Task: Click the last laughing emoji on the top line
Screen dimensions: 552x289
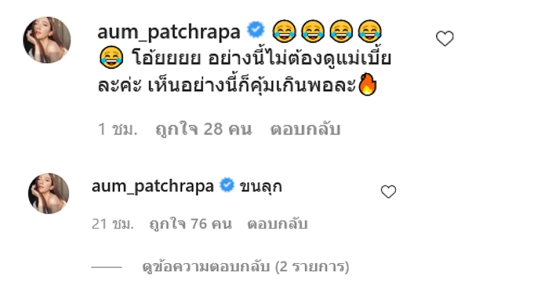Action: coord(370,31)
